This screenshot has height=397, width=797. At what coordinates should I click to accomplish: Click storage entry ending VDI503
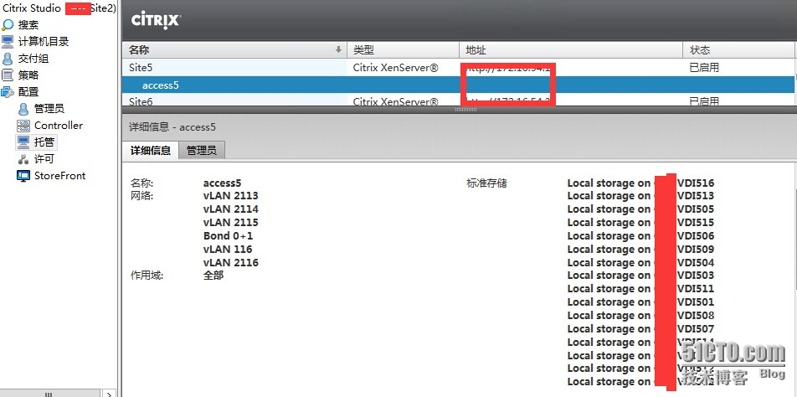click(x=640, y=276)
